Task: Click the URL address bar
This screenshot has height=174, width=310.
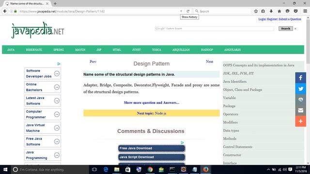Action: coord(99,11)
